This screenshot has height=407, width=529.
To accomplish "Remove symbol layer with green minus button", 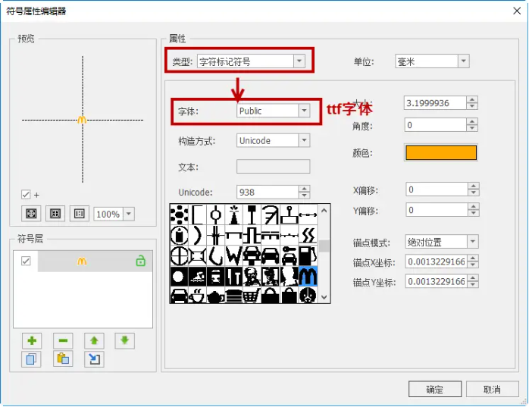I will 63,341.
